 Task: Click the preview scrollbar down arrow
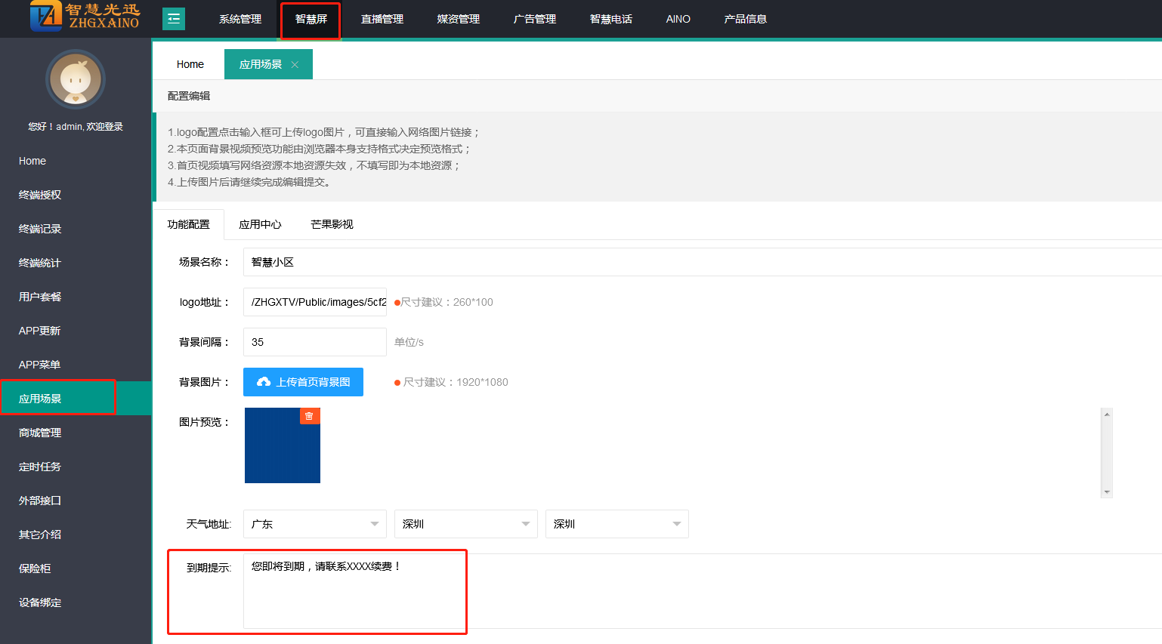point(1107,492)
